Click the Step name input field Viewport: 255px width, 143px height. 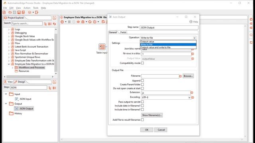click(169, 27)
